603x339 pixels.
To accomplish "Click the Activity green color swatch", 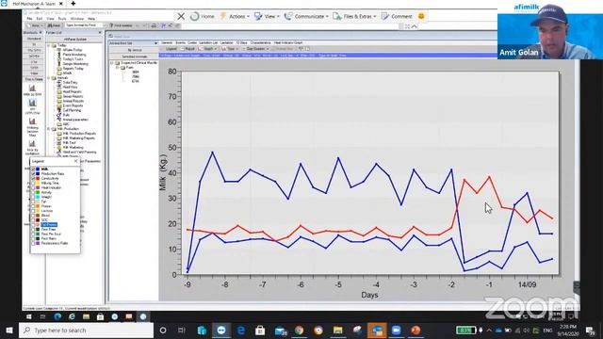I will (x=38, y=192).
